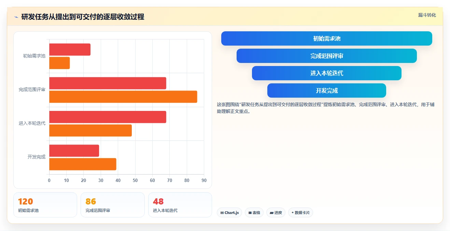450x231 pixels.
Task: Open the 48 进入本轮迭代 stat card
Action: click(x=180, y=205)
